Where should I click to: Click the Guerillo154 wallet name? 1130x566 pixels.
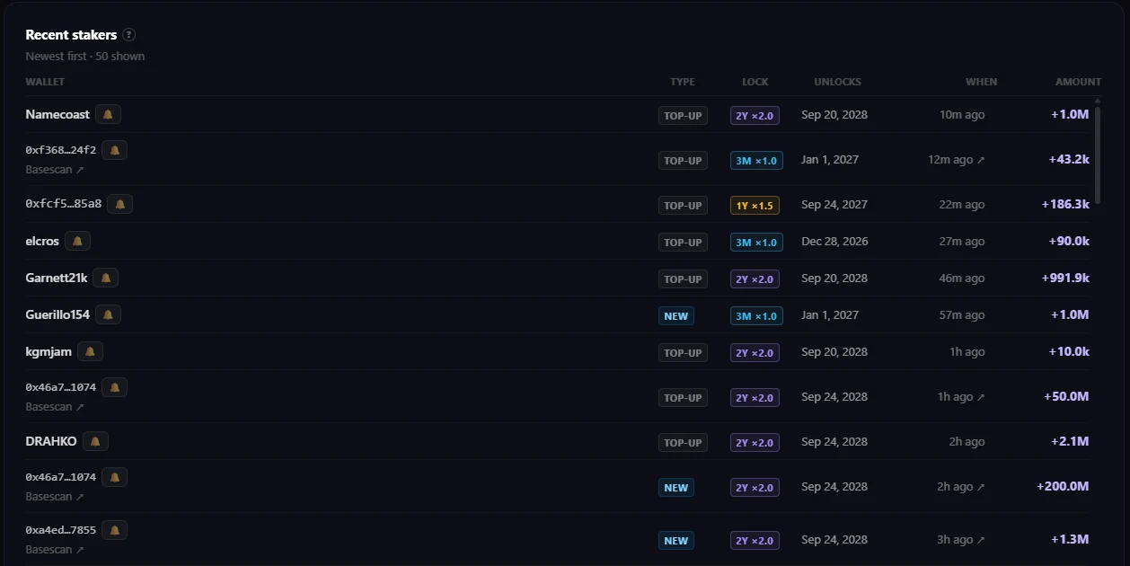tap(57, 315)
